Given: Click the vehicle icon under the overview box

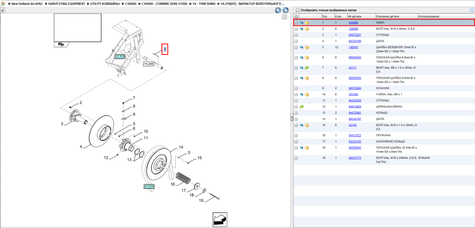Looking at the screenshot, I should point(61,44).
